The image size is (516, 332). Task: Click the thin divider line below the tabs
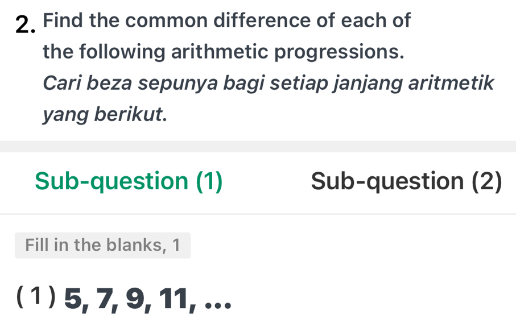[258, 214]
